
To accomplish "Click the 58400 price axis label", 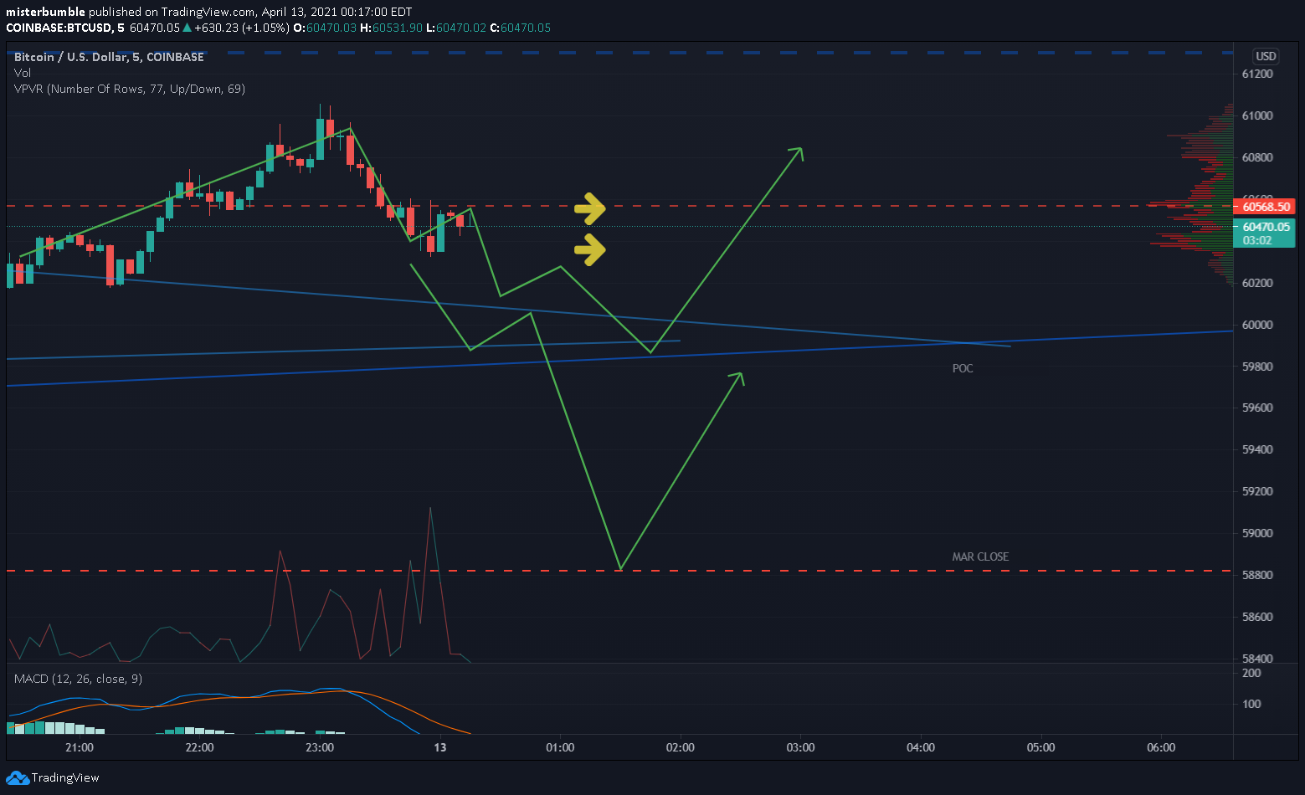I will [x=1257, y=659].
